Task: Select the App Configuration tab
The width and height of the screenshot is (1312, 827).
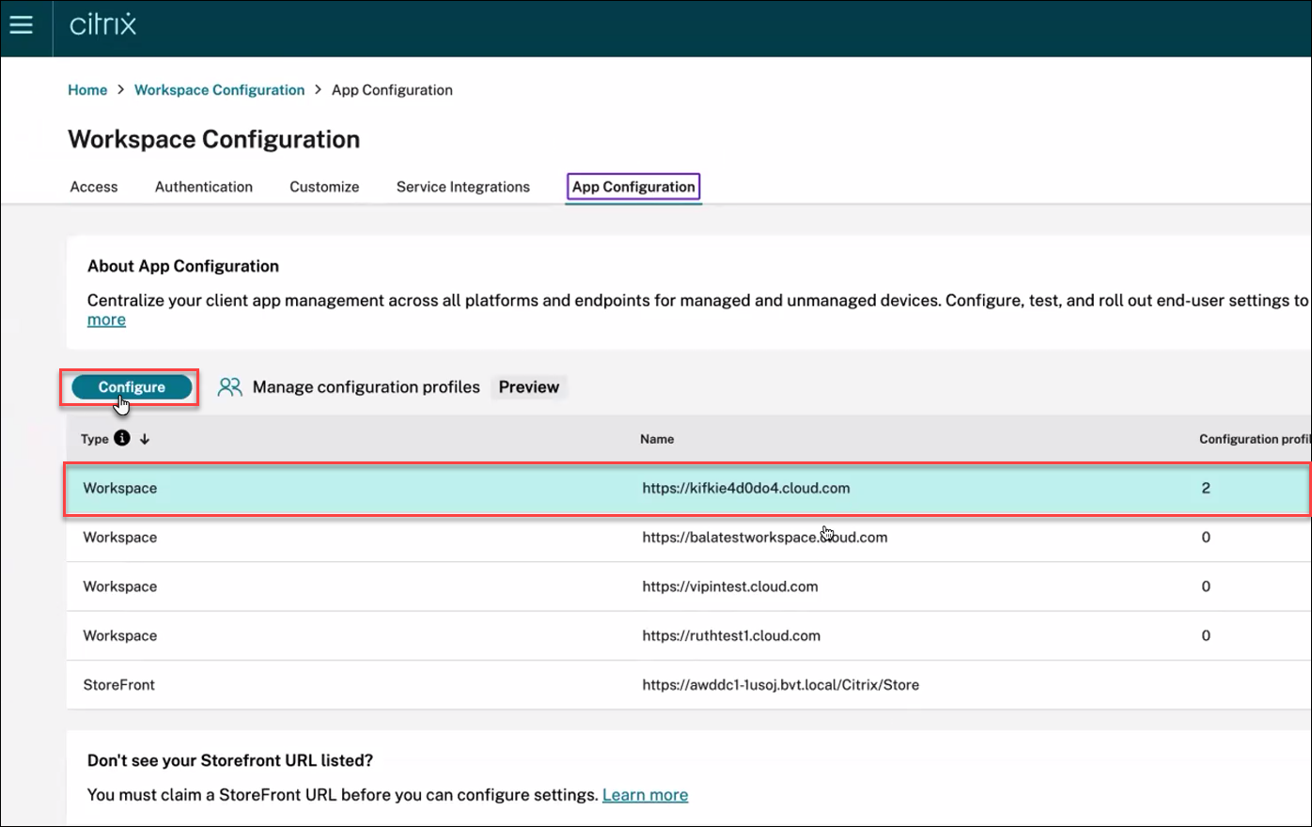Action: [x=633, y=187]
